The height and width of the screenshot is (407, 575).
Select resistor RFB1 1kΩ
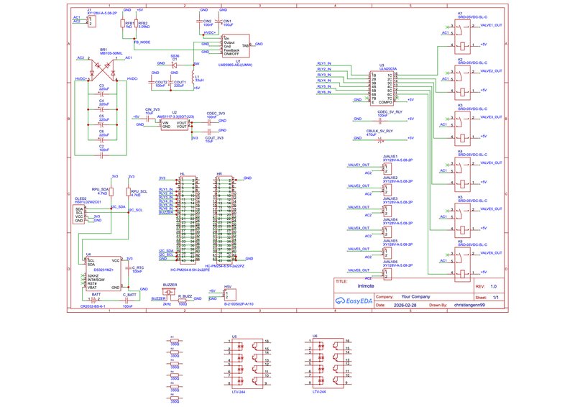[x=122, y=24]
